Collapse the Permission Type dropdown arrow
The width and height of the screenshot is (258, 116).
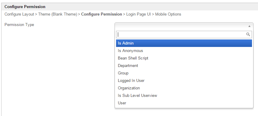(x=249, y=26)
